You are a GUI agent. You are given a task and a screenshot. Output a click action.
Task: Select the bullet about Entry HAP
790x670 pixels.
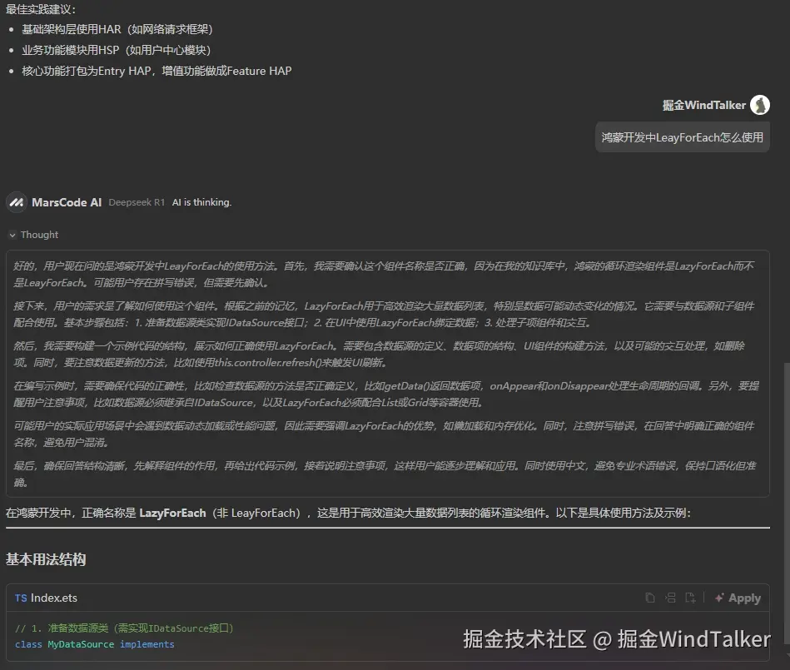coord(157,71)
